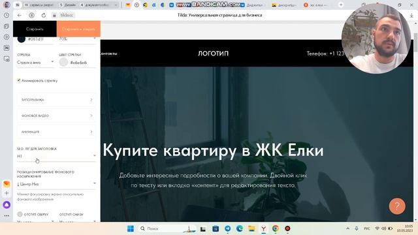Open the dark #081d11 color swatch
This screenshot has width=418, height=235.
click(x=22, y=39)
